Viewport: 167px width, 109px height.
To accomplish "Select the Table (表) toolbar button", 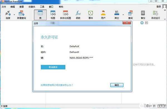I will coord(40,15).
